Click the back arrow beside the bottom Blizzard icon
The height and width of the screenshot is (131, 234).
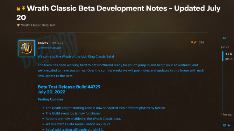coord(229,125)
